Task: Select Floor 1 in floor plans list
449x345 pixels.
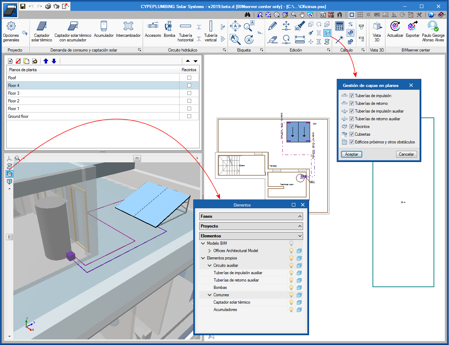Action: click(93, 109)
